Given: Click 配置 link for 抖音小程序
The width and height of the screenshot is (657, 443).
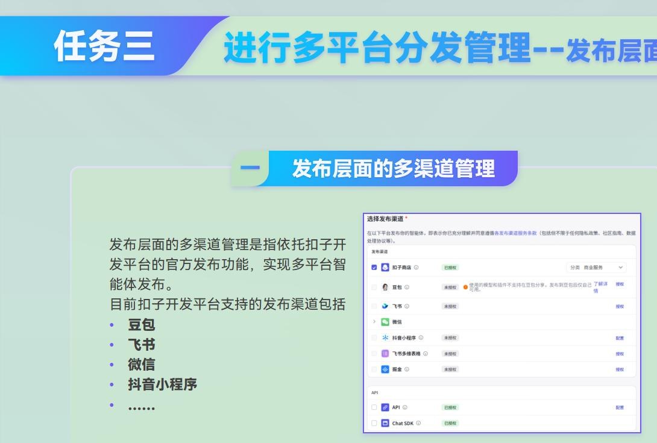Looking at the screenshot, I should click(x=620, y=338).
